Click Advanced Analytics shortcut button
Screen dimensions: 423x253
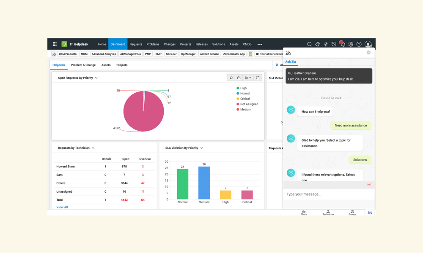click(104, 54)
